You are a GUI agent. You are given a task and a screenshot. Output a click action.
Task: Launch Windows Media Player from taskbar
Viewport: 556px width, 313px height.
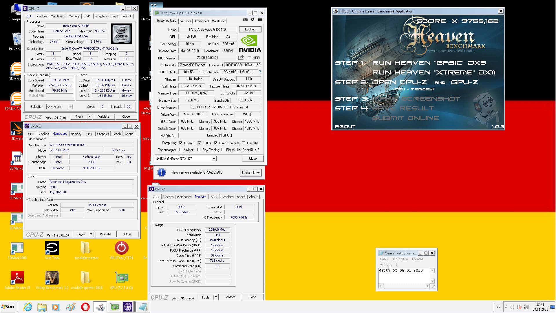tap(56, 307)
